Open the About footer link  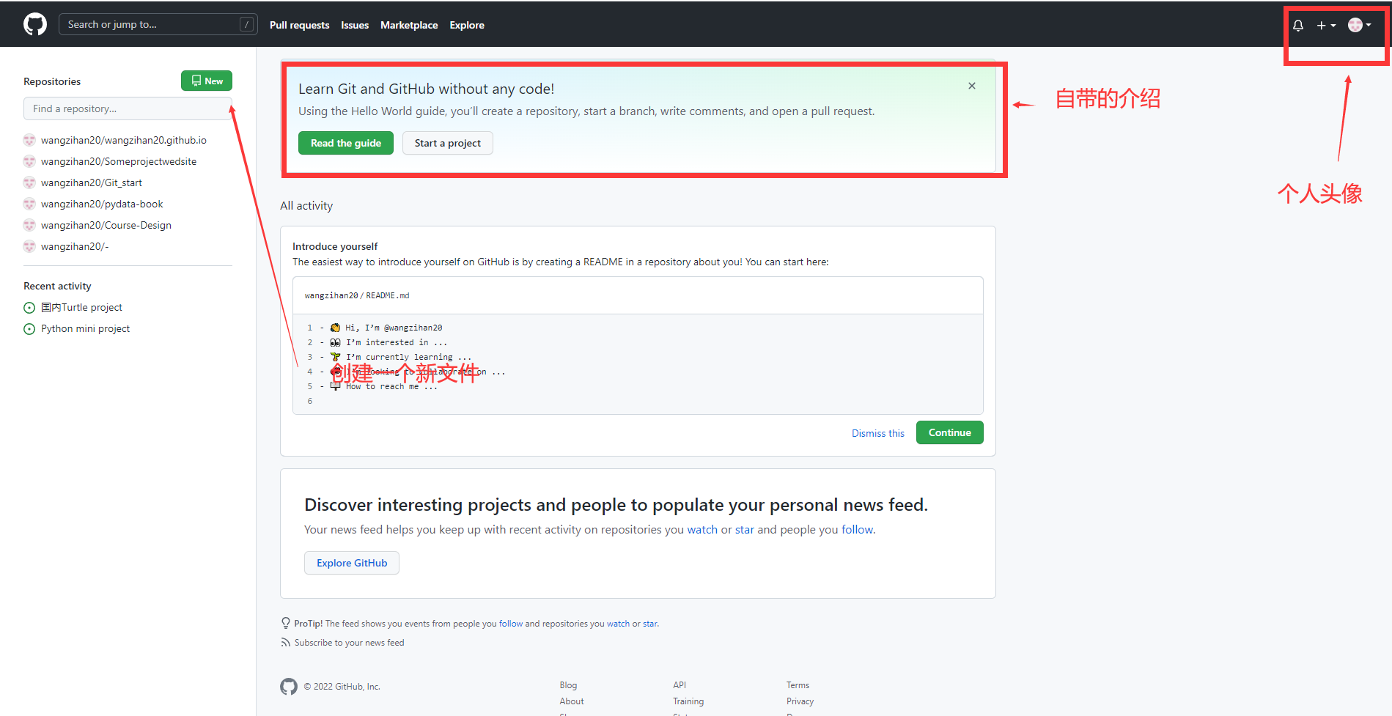click(x=572, y=701)
